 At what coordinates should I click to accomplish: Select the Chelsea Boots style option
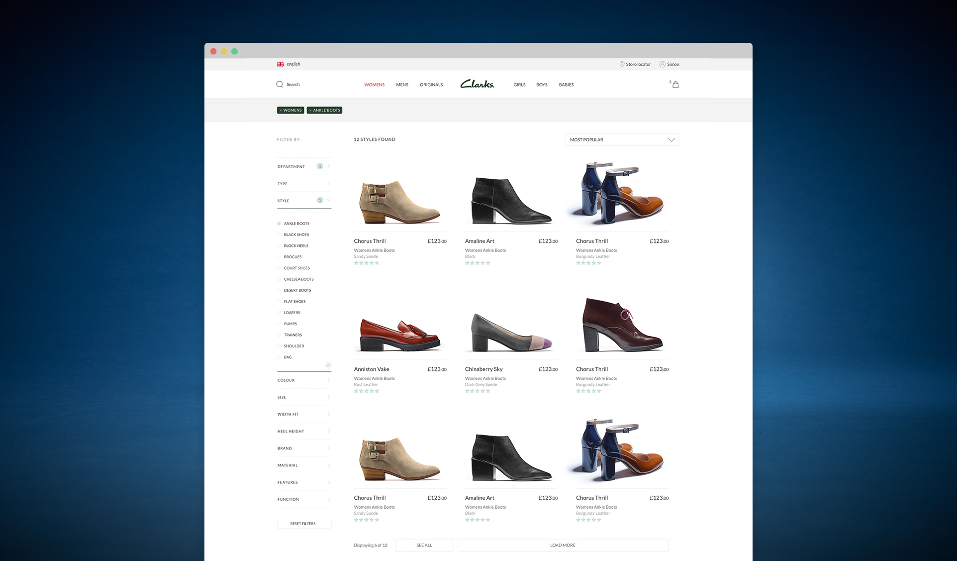pos(279,279)
